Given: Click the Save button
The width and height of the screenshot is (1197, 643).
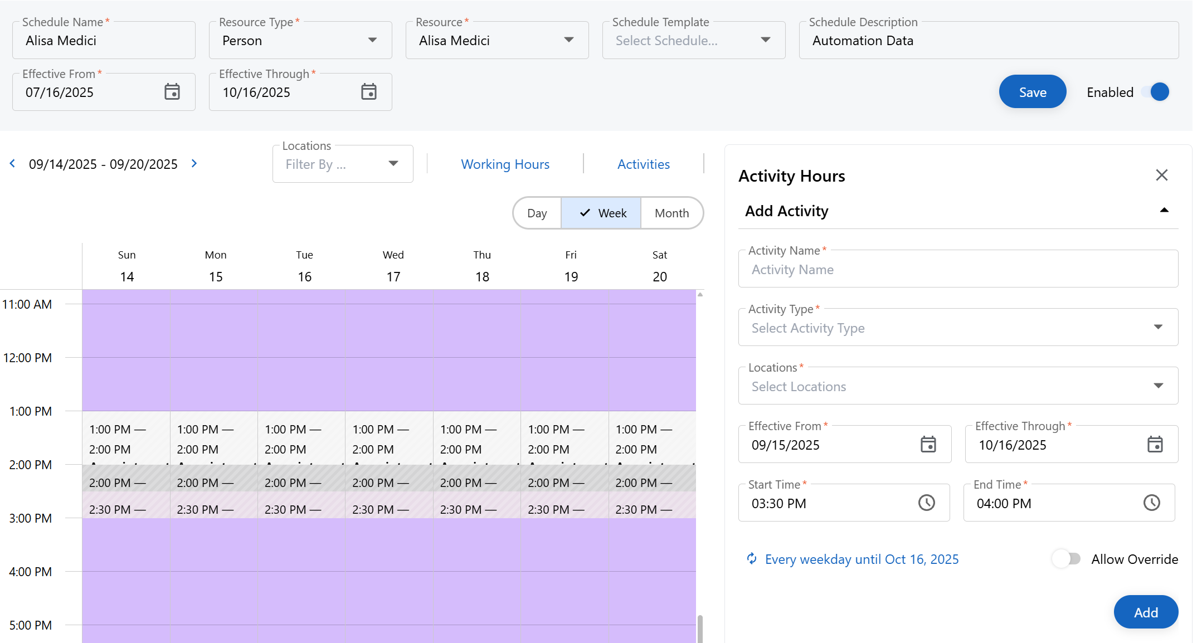Looking at the screenshot, I should (1032, 92).
